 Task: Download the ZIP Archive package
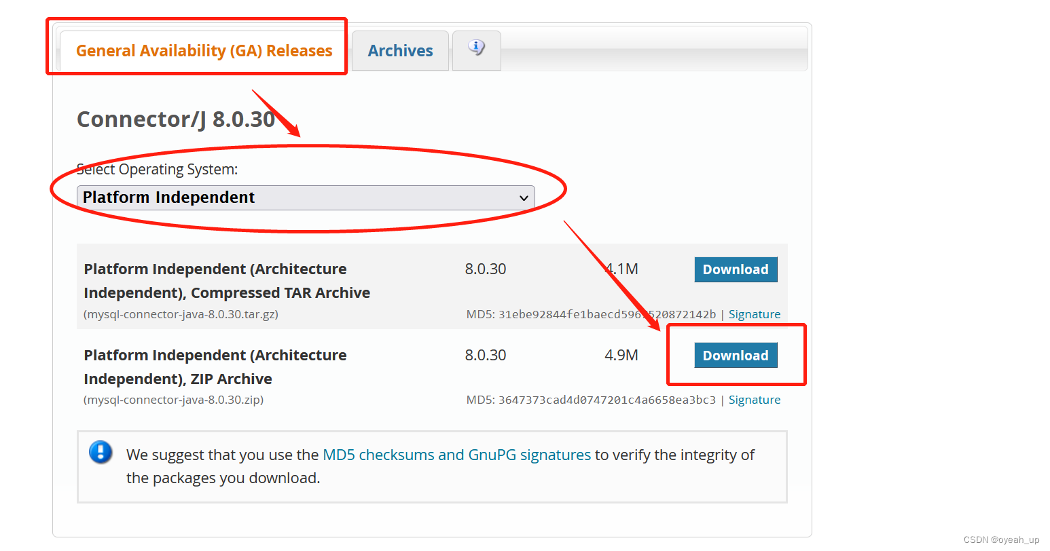(736, 356)
